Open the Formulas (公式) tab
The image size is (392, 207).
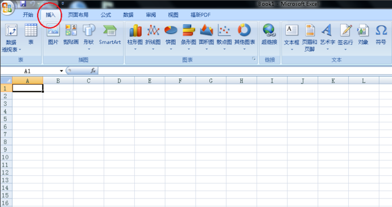click(x=106, y=15)
